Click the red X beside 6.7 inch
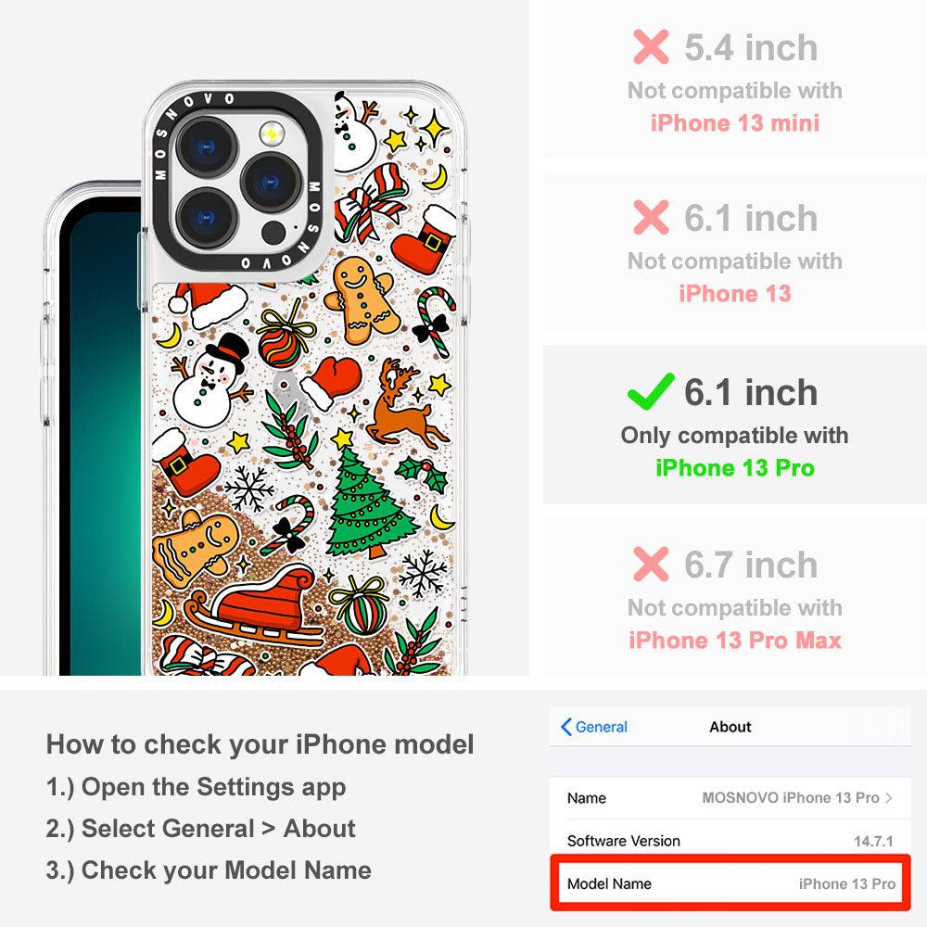 click(x=651, y=564)
